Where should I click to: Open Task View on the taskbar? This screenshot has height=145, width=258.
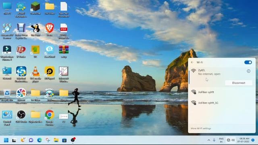(14, 140)
